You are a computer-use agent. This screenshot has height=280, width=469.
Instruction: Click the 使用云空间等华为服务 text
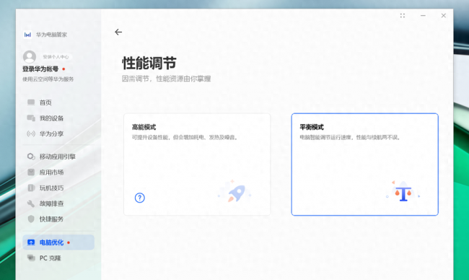click(48, 79)
